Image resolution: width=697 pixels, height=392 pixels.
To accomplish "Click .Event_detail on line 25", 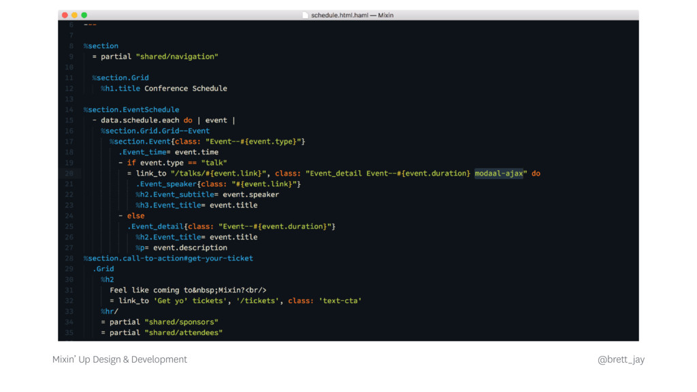I will 155,227.
